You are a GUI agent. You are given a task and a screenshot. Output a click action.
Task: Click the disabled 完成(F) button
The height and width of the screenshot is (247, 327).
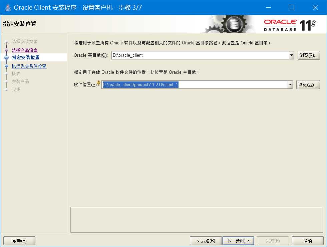(273, 241)
